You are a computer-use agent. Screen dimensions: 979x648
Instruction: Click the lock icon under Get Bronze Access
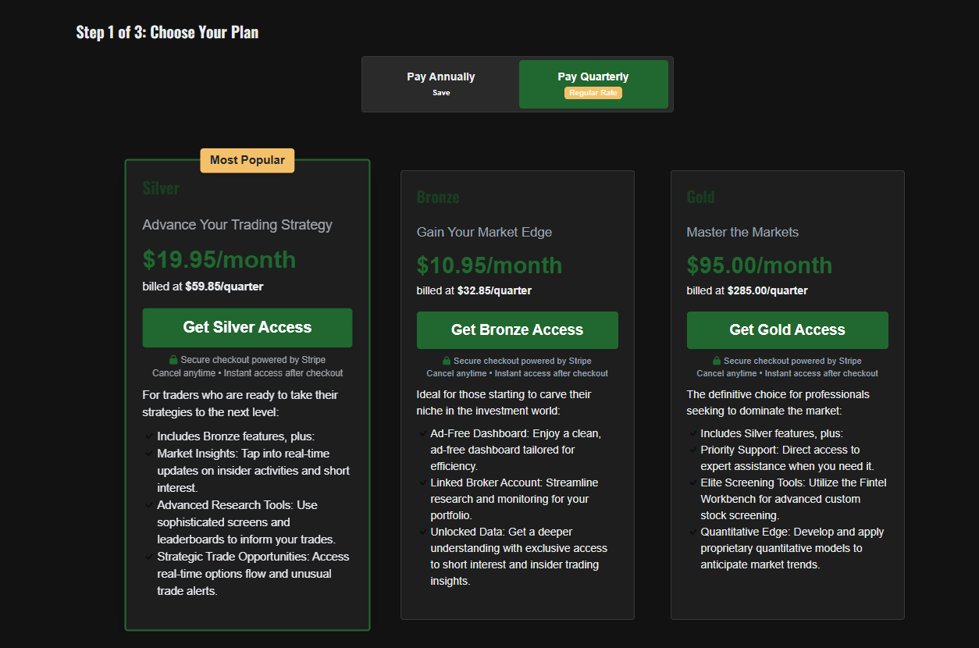click(x=447, y=361)
